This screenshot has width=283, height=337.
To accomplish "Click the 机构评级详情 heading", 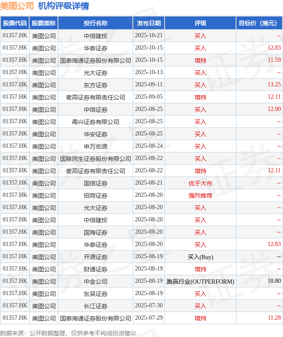I will (x=63, y=6).
